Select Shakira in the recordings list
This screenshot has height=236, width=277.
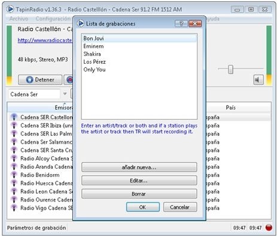139,54
